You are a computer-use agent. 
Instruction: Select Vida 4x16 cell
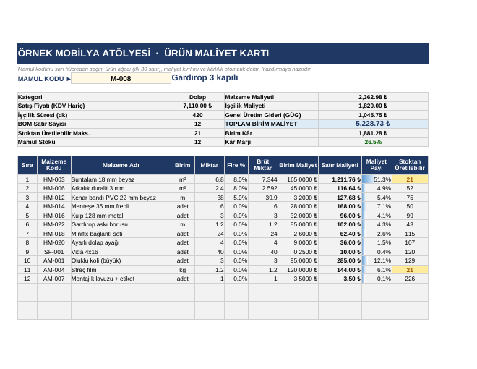click(x=121, y=252)
